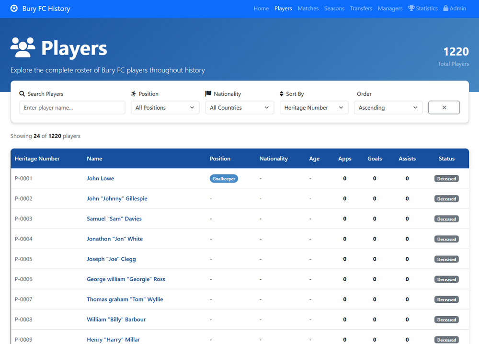Click the Goals column header
Image resolution: width=479 pixels, height=344 pixels.
pos(375,159)
